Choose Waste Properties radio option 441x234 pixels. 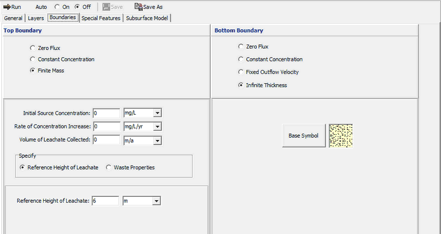click(x=109, y=167)
